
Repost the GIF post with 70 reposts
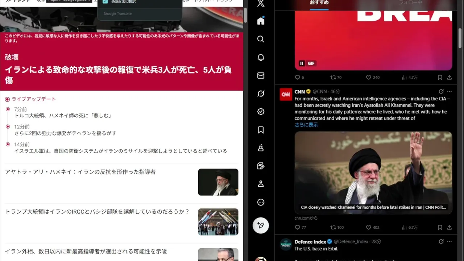336,77
